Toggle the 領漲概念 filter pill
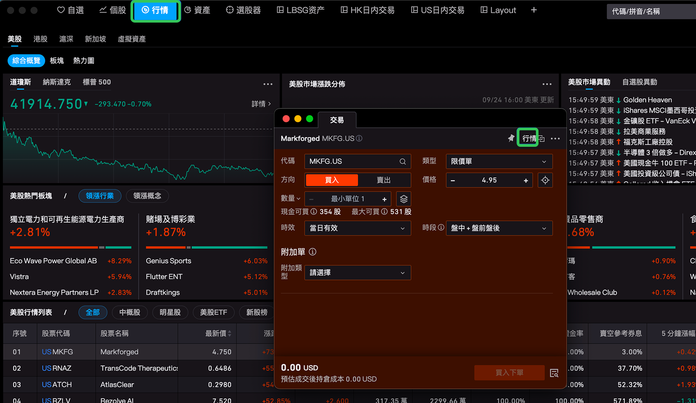Viewport: 696px width, 403px height. 147,196
